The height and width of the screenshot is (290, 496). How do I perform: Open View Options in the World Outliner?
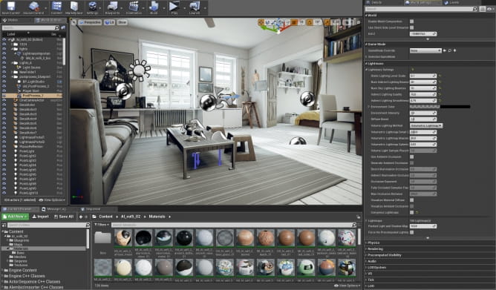tap(52, 200)
